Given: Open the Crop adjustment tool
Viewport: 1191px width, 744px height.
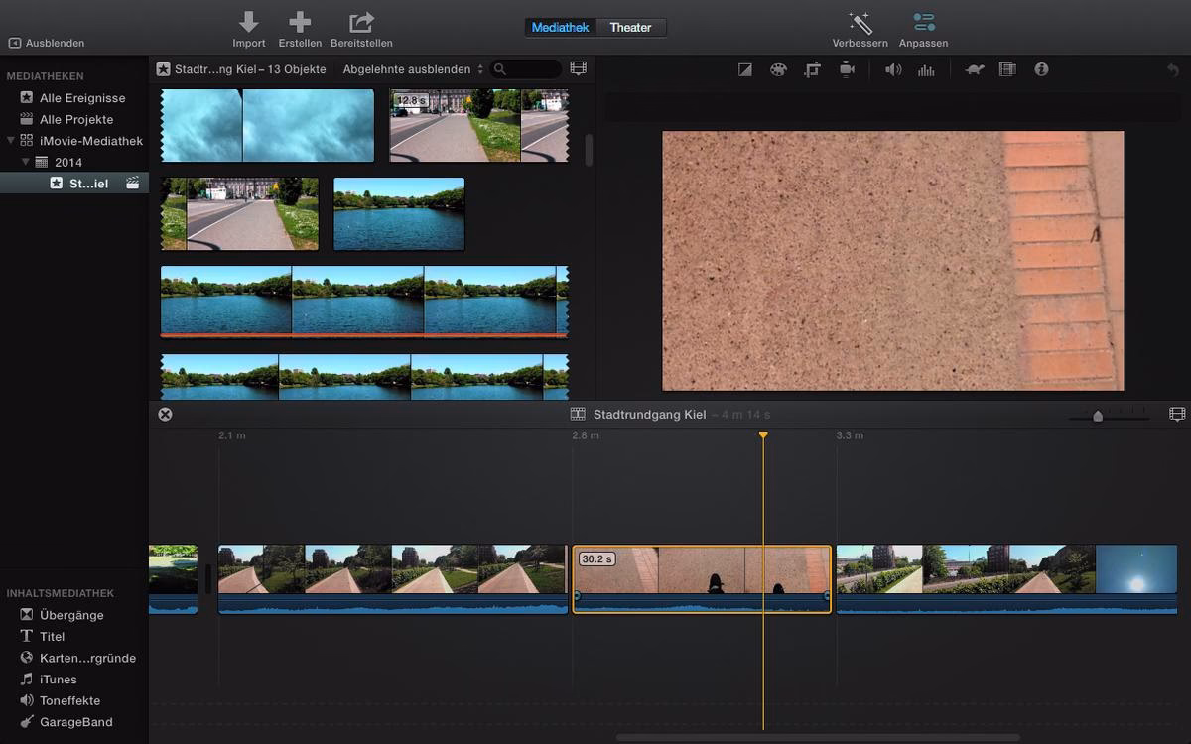Looking at the screenshot, I should coord(814,69).
